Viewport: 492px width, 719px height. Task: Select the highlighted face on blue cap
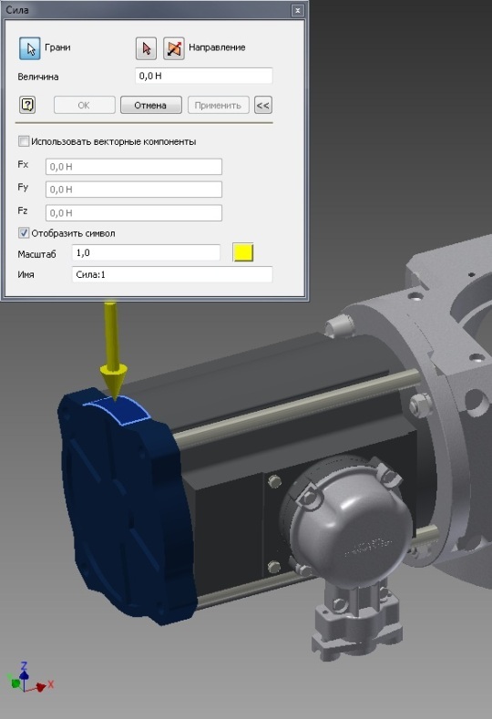tap(119, 409)
